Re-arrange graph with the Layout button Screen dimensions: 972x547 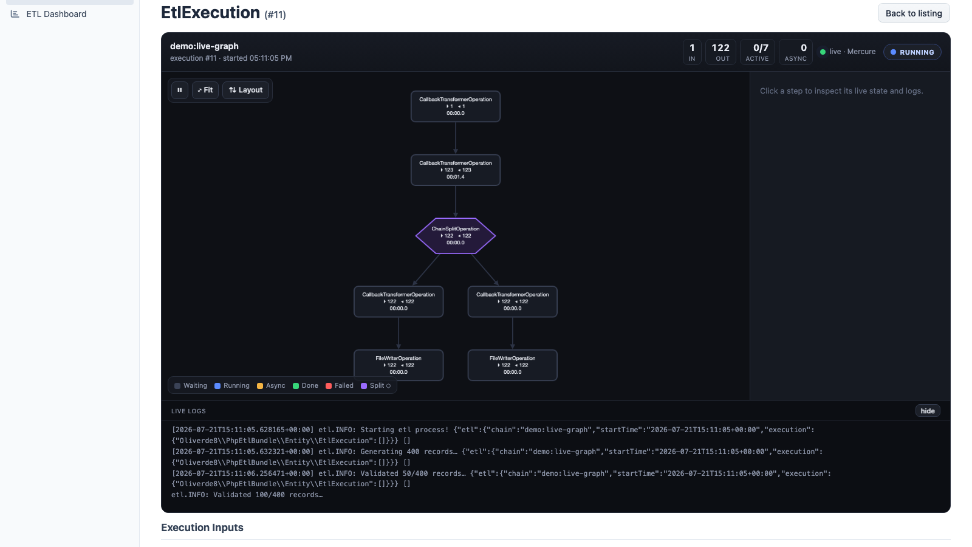pos(245,90)
